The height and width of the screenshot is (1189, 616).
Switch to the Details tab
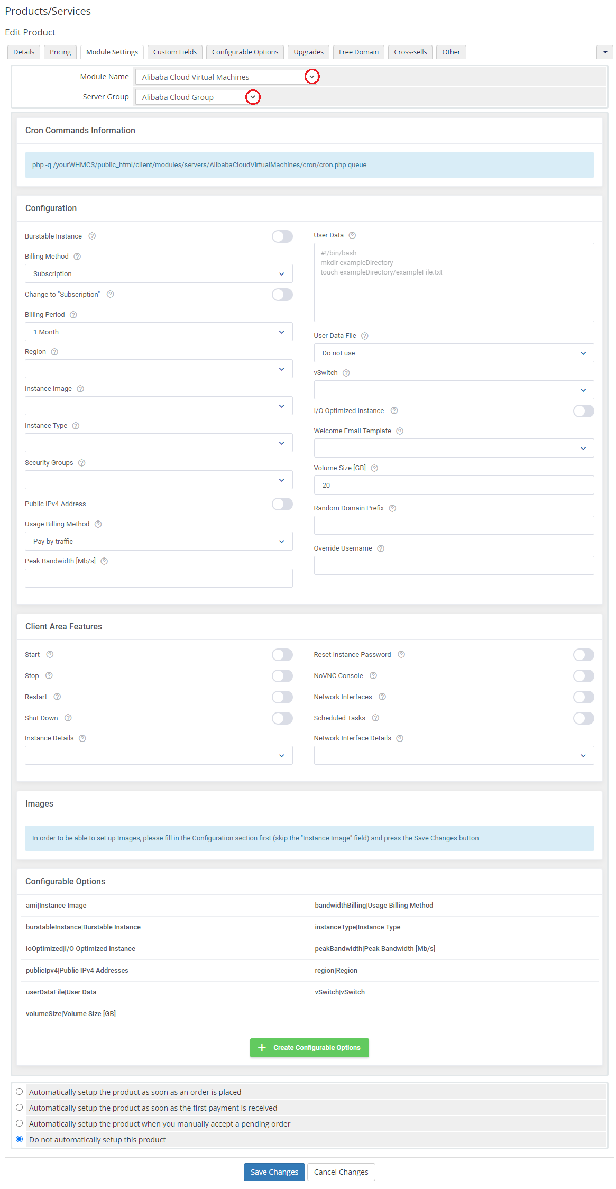tap(24, 52)
